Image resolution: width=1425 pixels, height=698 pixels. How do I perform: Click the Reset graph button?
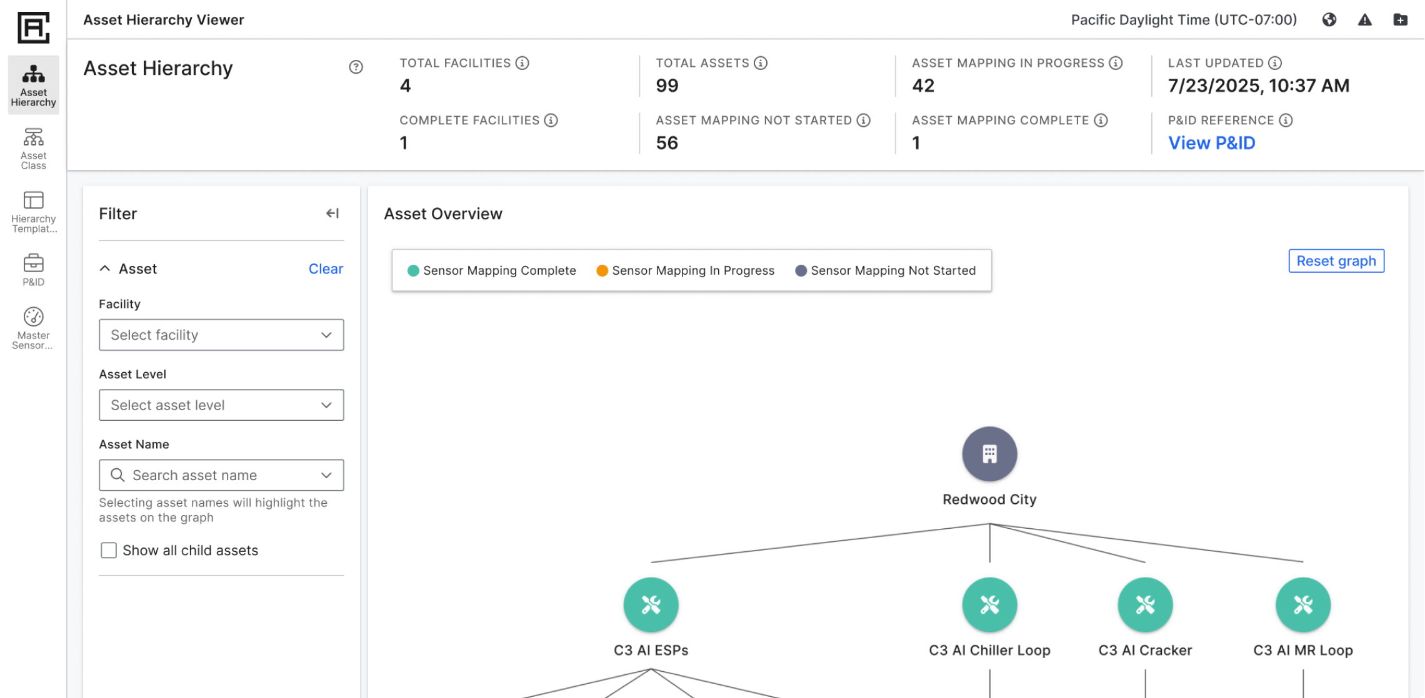pyautogui.click(x=1336, y=261)
